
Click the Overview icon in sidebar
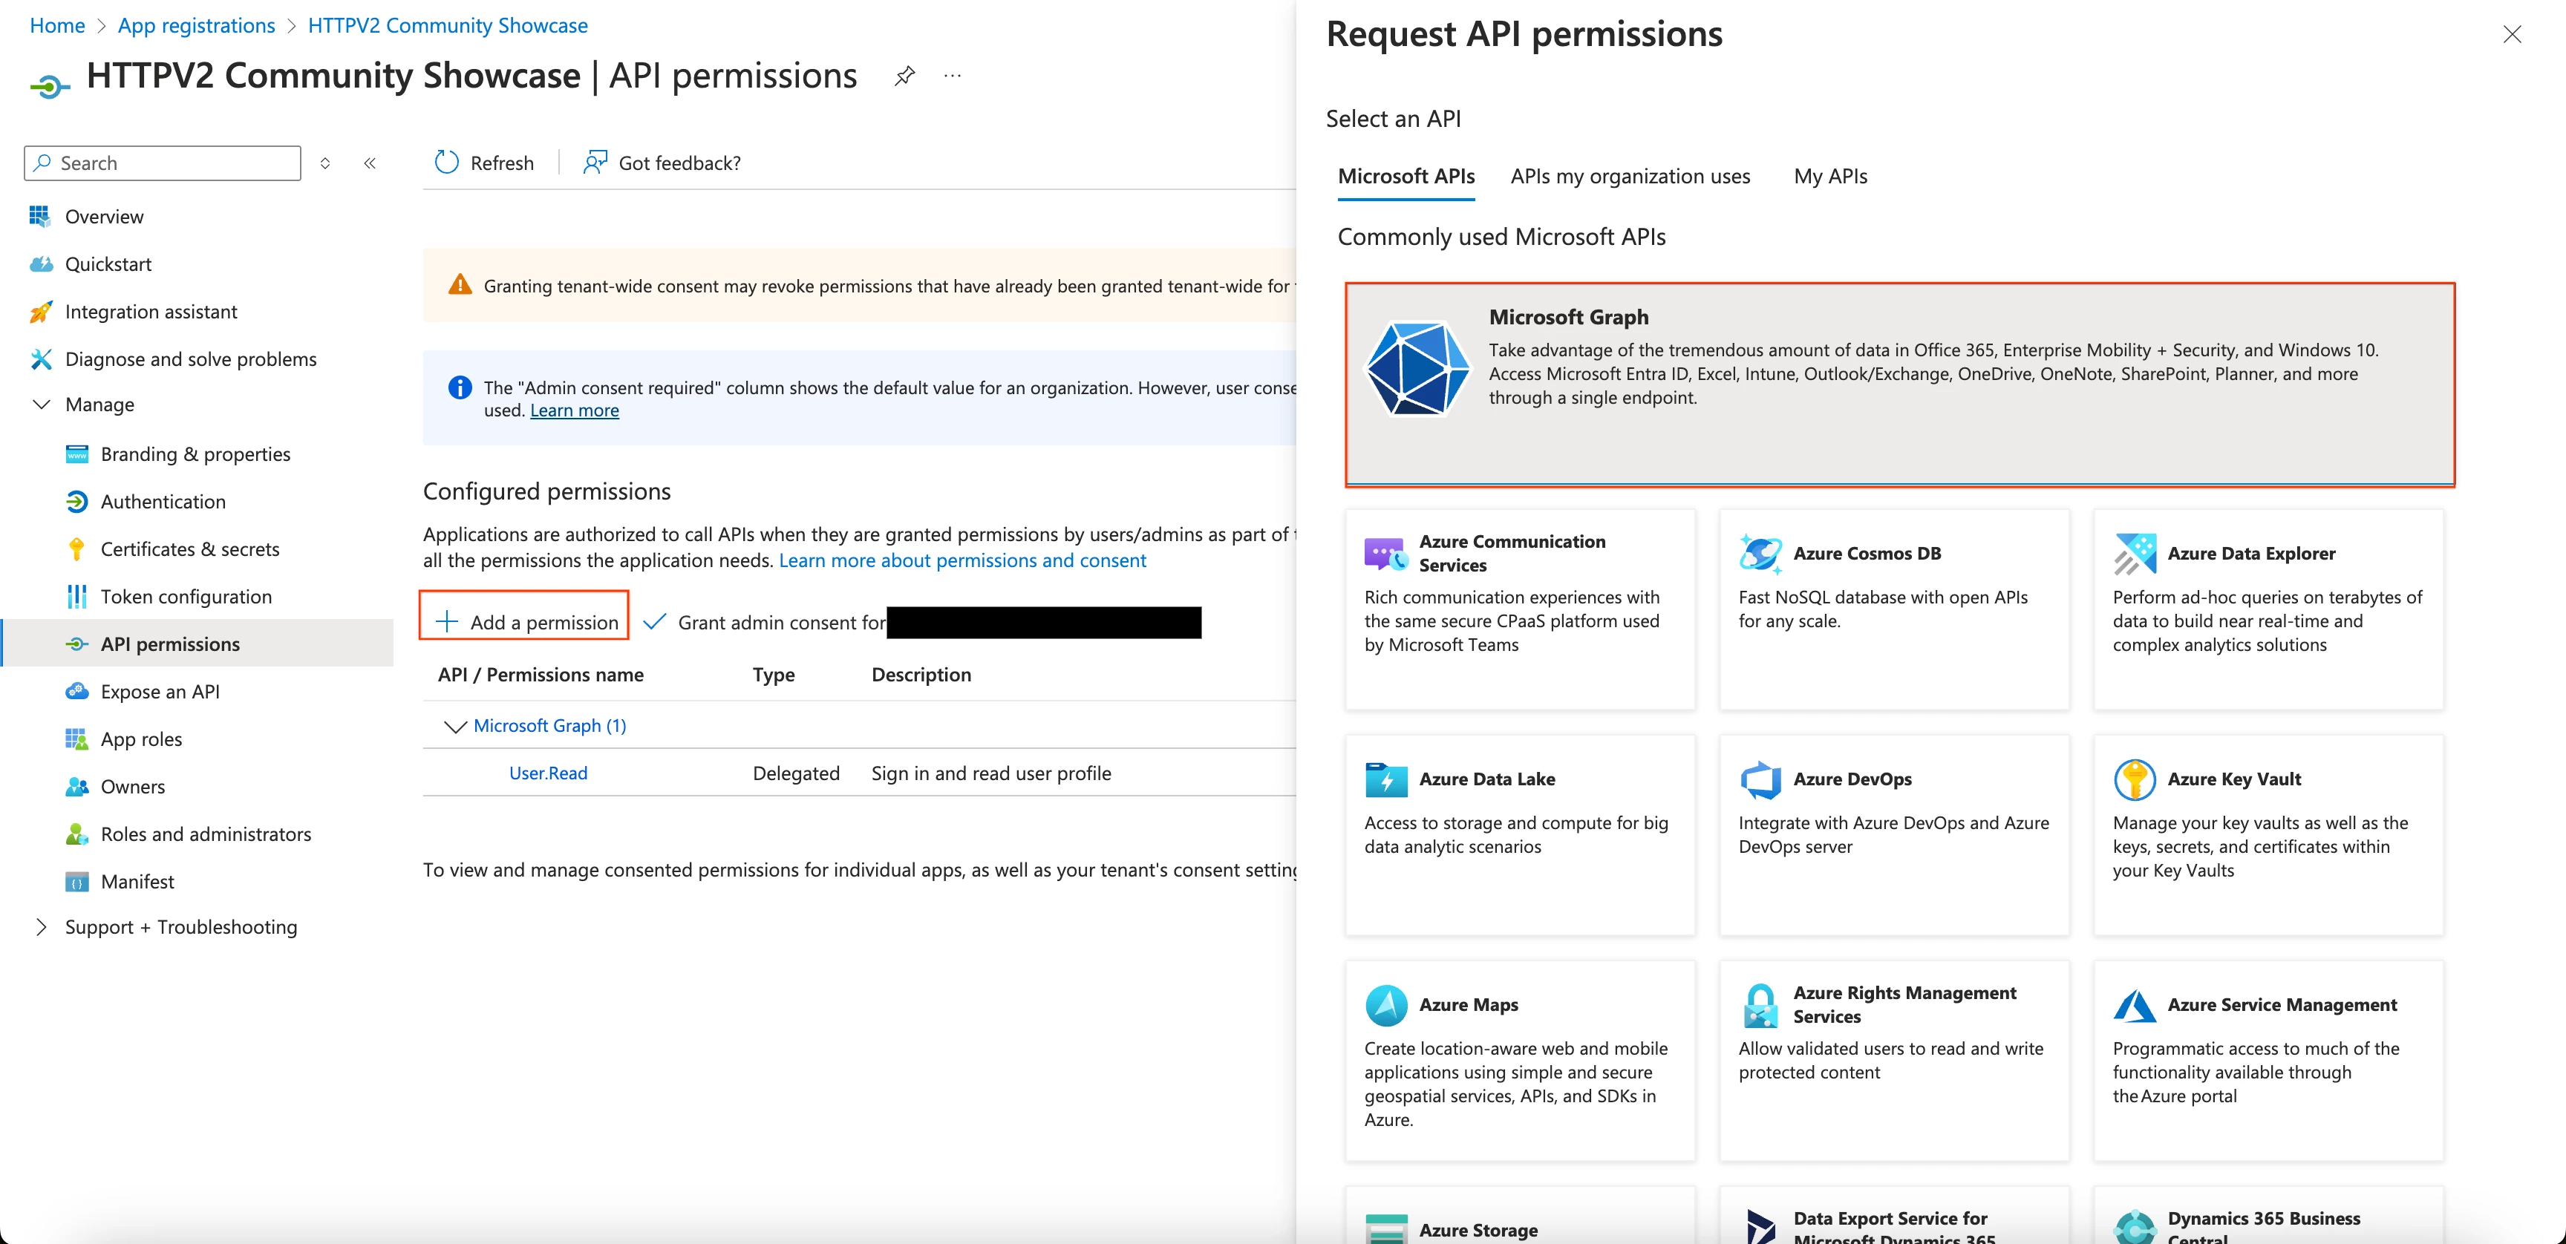40,216
